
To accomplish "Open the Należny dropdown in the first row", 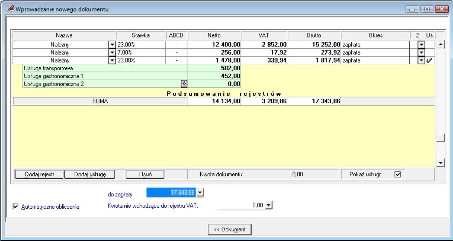I will click(112, 45).
